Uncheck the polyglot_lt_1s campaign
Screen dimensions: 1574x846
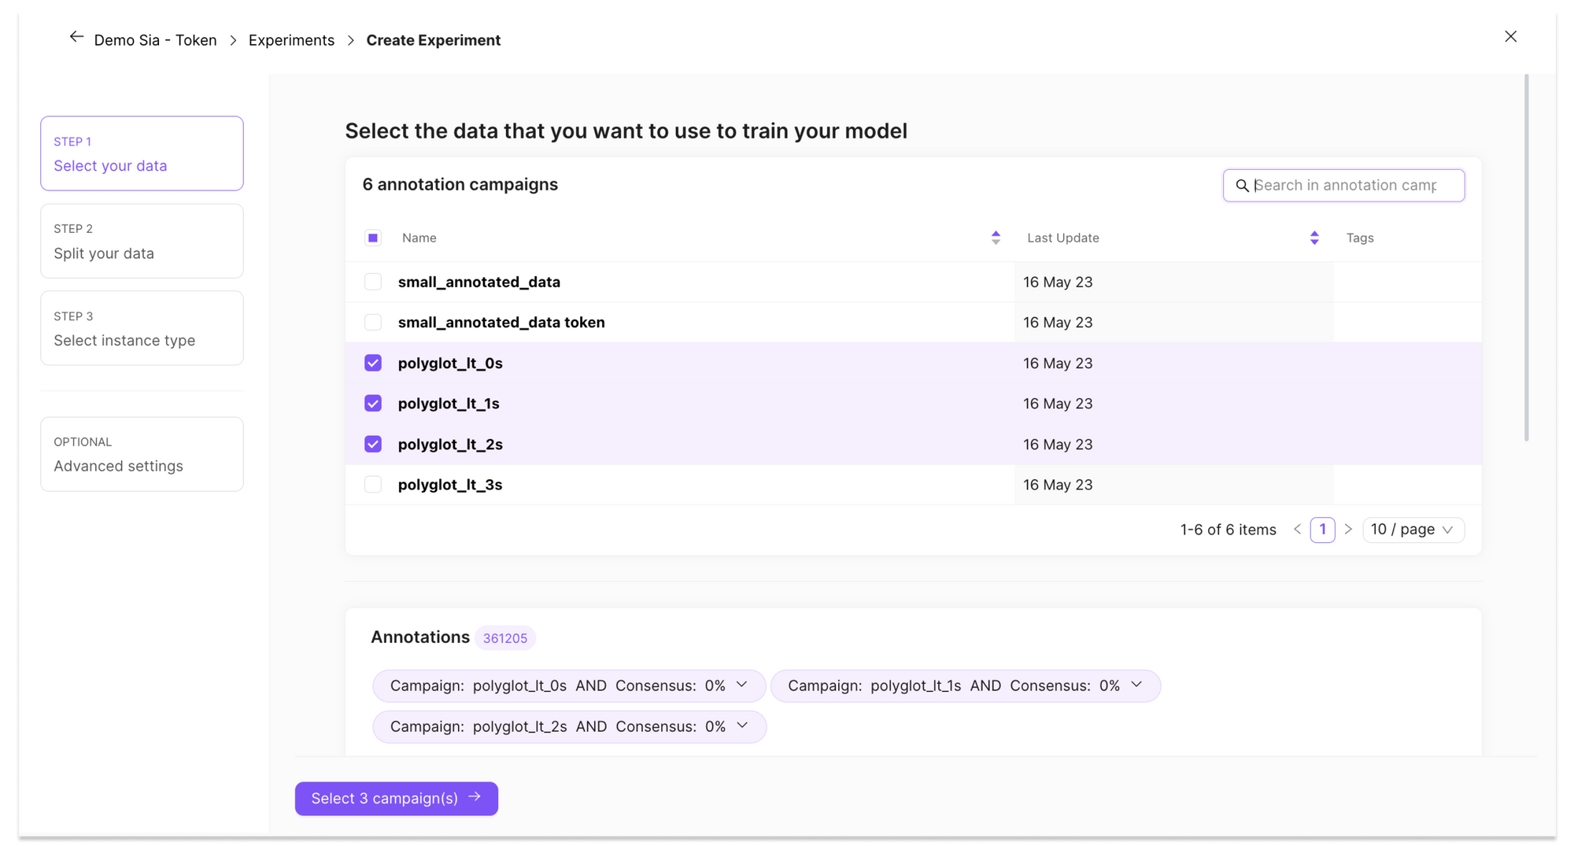click(372, 403)
